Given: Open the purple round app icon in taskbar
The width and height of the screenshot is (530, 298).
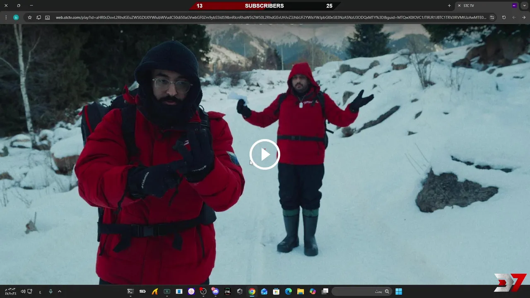Looking at the screenshot, I should [x=191, y=291].
